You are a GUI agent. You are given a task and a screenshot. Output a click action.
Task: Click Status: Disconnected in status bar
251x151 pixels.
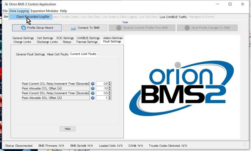[x=19, y=146]
